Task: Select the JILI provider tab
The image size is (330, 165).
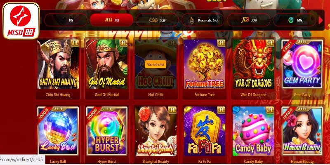Action: pos(111,20)
